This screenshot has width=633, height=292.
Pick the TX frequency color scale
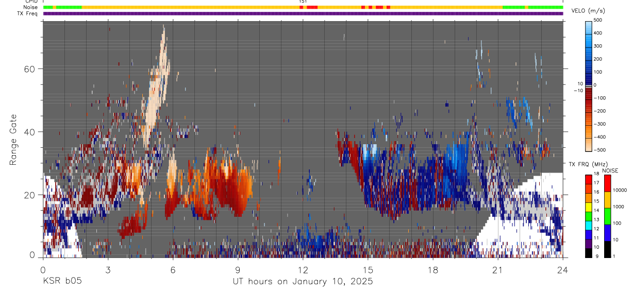pos(589,216)
